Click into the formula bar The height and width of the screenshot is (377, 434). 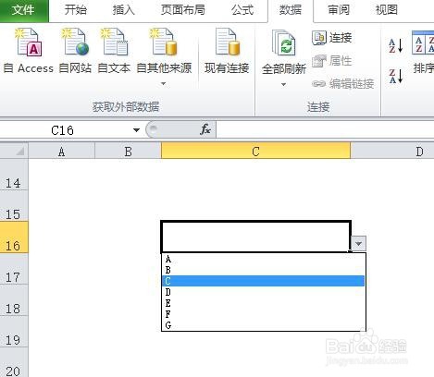[x=325, y=129]
